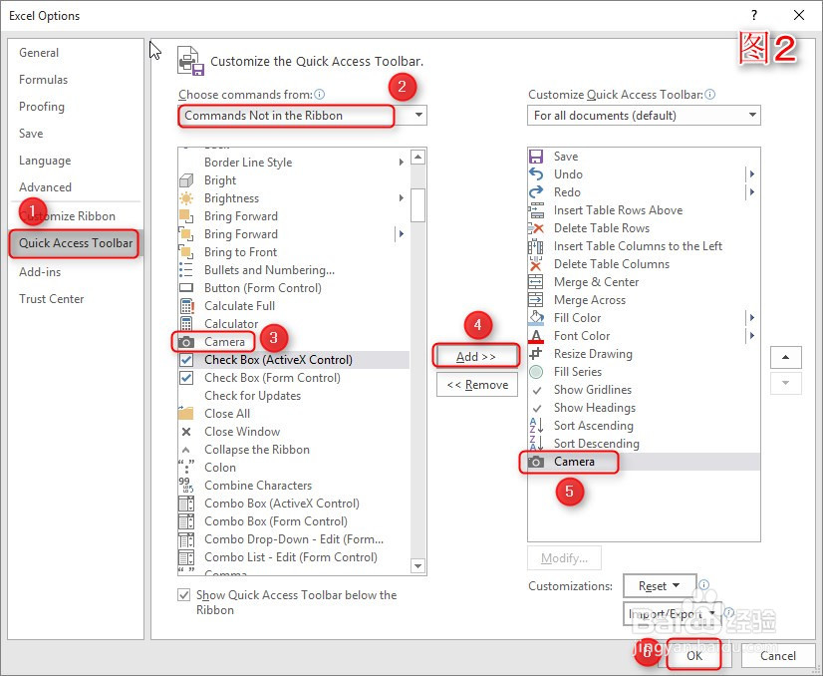Viewport: 823px width, 676px height.
Task: Toggle Show Quick Access Toolbar below Ribbon checkbox
Action: (183, 595)
